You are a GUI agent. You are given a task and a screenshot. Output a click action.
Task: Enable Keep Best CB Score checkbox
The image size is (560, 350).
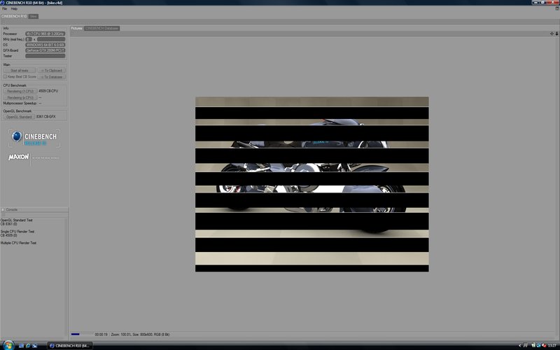(5, 76)
